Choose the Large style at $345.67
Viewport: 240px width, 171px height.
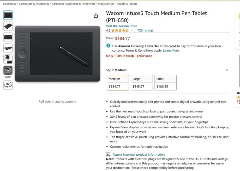(142, 83)
